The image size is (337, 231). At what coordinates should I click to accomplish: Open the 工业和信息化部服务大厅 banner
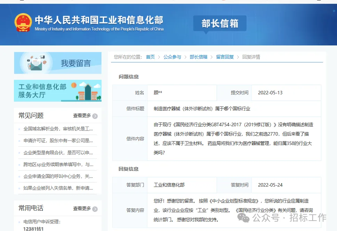[58, 91]
